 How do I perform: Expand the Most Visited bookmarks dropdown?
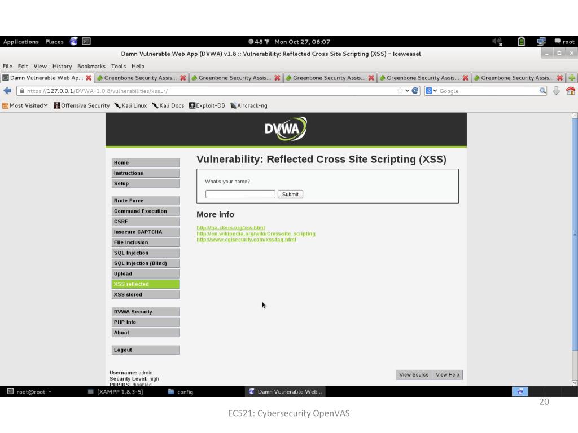point(25,105)
